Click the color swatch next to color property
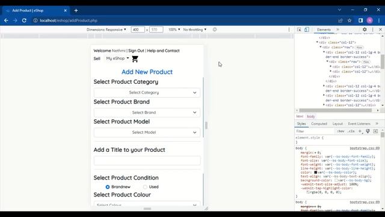This screenshot has height=217, width=385. click(315, 172)
